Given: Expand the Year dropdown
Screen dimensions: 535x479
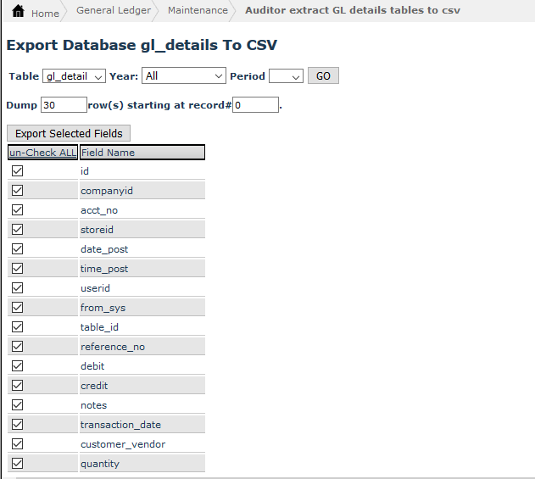Looking at the screenshot, I should 183,76.
